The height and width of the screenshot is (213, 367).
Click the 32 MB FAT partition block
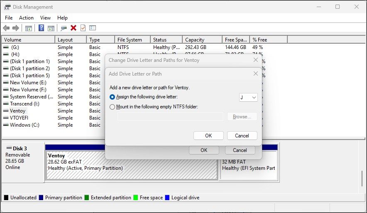pos(248,165)
